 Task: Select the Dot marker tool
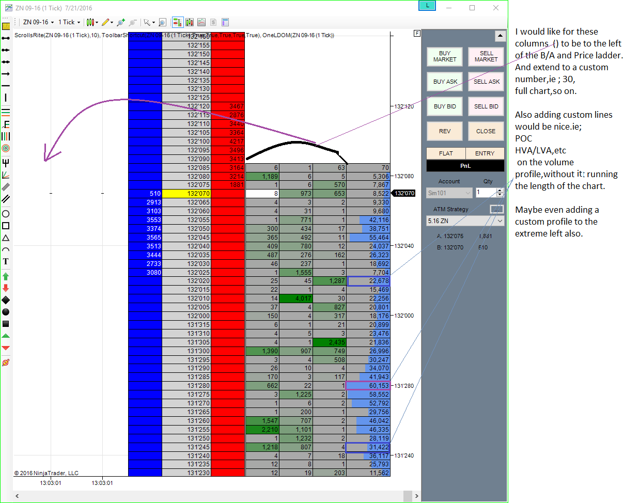[6, 312]
